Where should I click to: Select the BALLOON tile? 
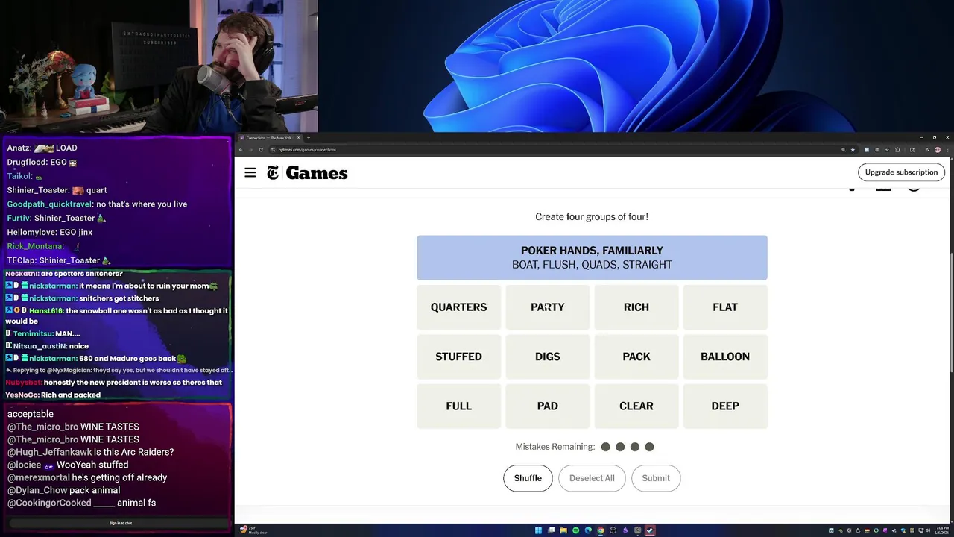pos(725,357)
